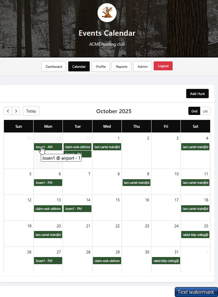Screen dimensions: 218x297
Task: Click the Add Hunt button
Action: (x=197, y=94)
